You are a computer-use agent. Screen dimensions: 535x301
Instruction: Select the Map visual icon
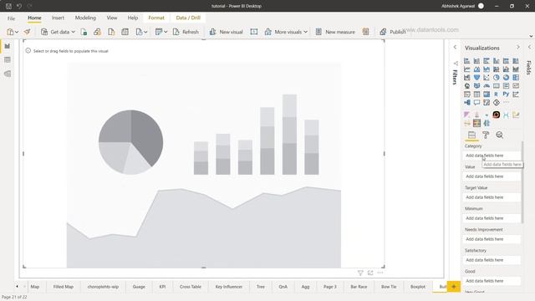(466, 86)
